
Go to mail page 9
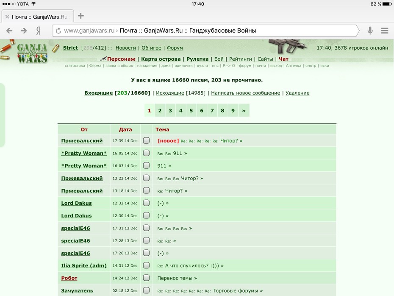pyautogui.click(x=233, y=110)
